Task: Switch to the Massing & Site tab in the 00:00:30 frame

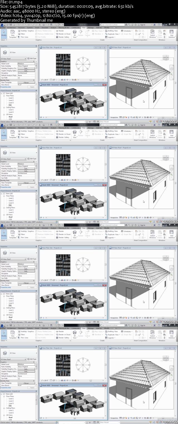Action: [64, 128]
